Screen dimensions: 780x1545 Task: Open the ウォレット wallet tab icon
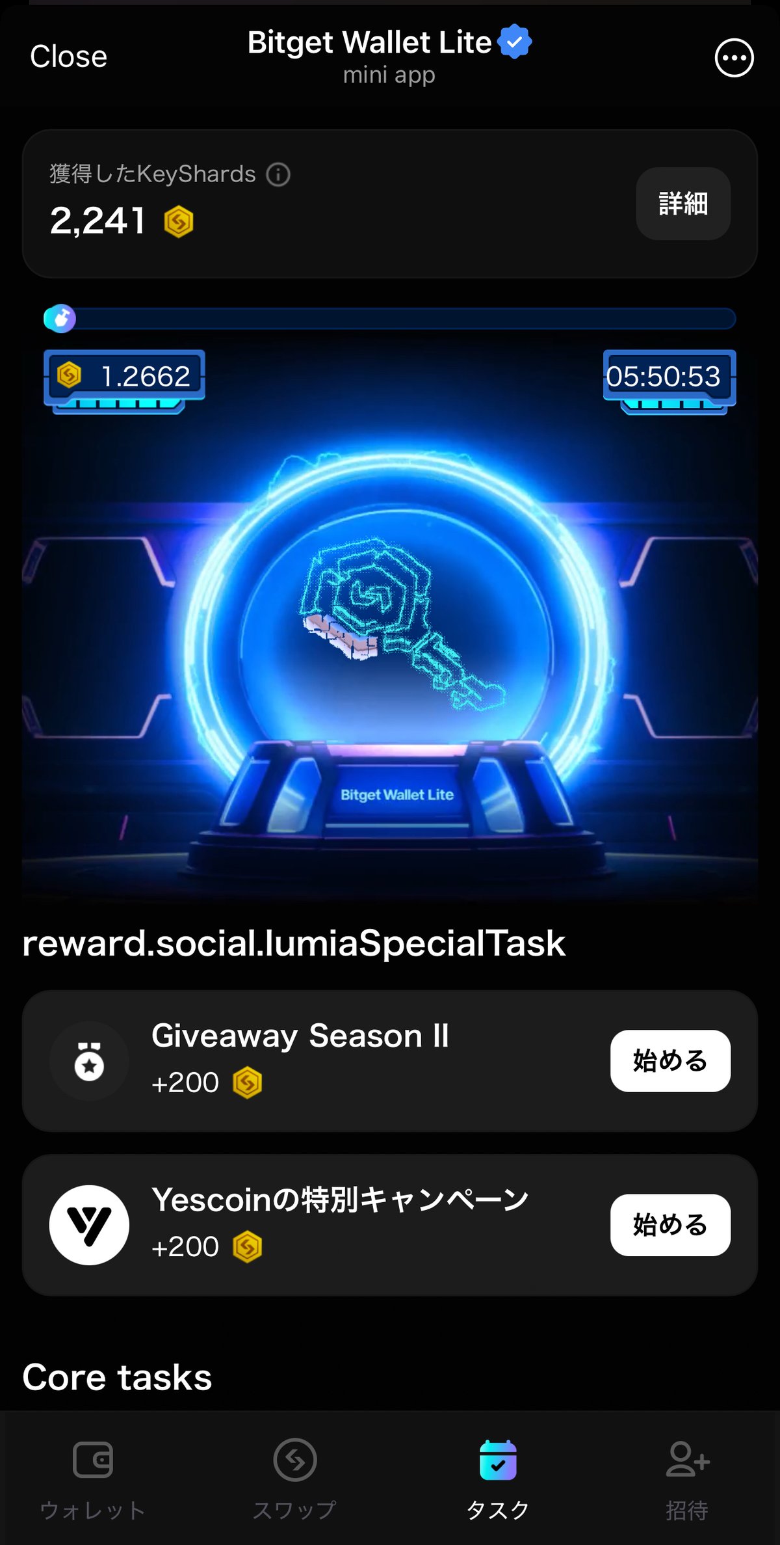pyautogui.click(x=93, y=1460)
